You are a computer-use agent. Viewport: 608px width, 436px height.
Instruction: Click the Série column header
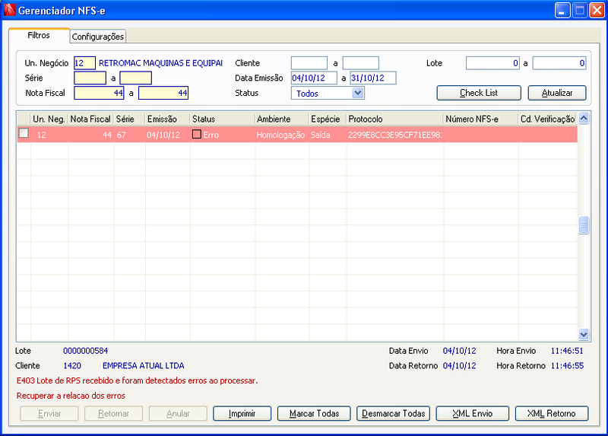(129, 119)
